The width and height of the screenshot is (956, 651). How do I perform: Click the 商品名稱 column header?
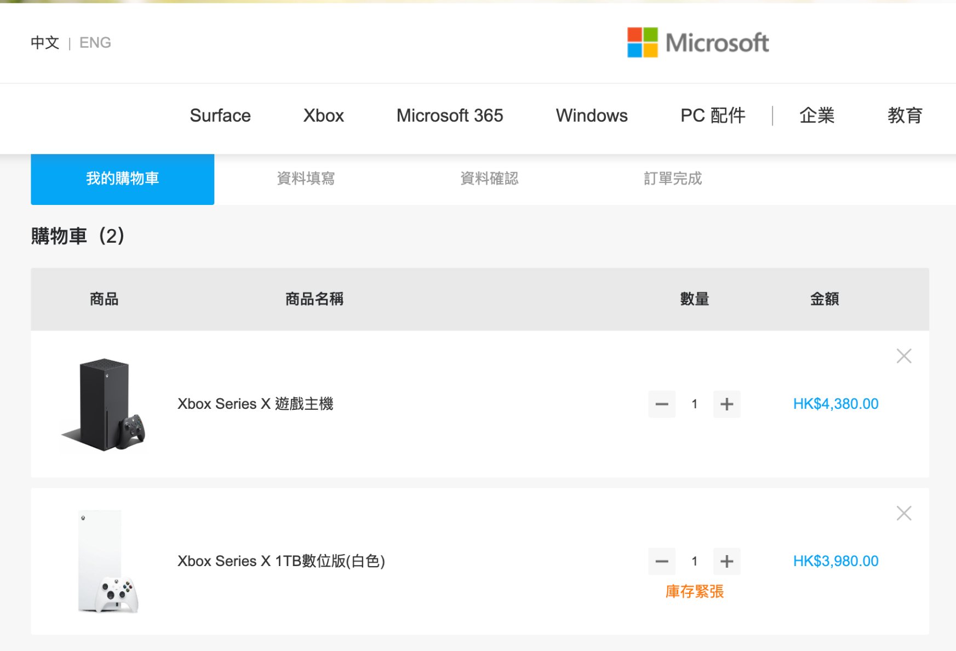click(x=314, y=299)
